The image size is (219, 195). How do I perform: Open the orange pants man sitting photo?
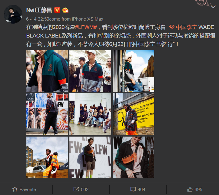click(x=47, y=157)
